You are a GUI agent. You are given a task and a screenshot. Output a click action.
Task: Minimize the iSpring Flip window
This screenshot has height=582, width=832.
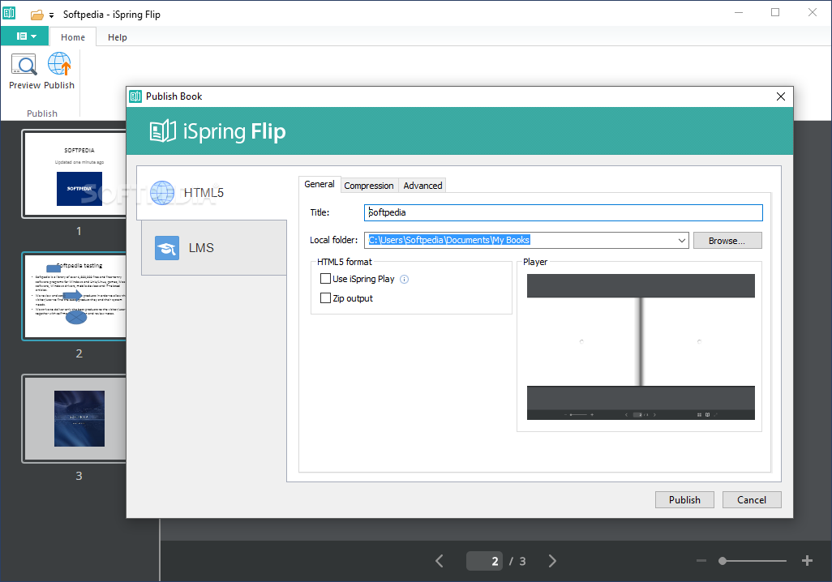(738, 13)
